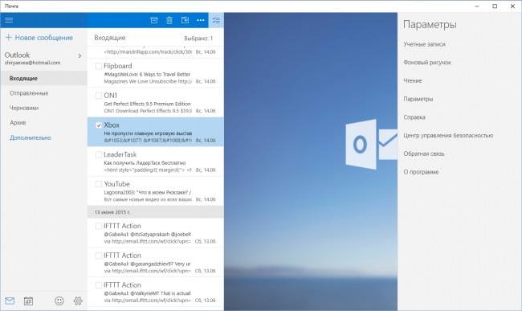Open Справка entry
The height and width of the screenshot is (311, 522).
point(414,117)
